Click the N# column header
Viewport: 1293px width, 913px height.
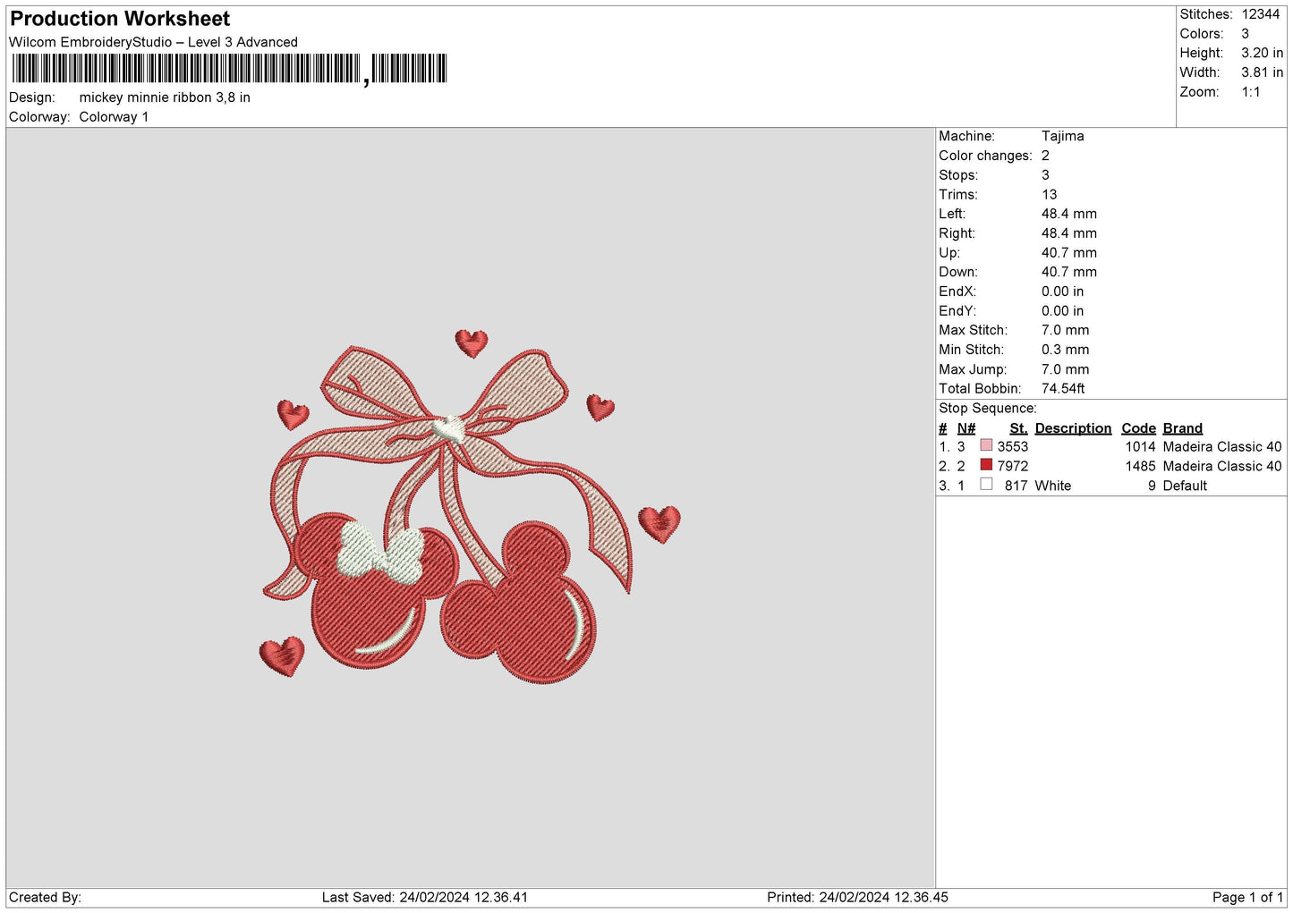[x=966, y=428]
